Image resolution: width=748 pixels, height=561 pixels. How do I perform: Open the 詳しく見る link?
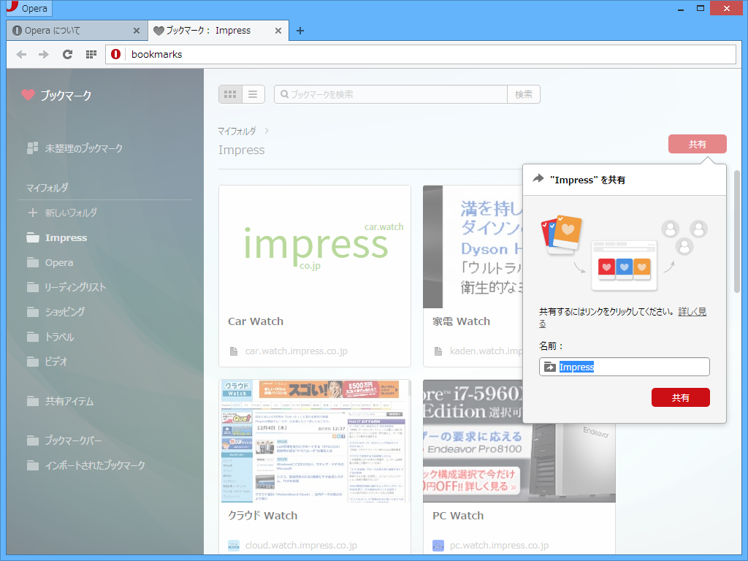[x=692, y=310]
